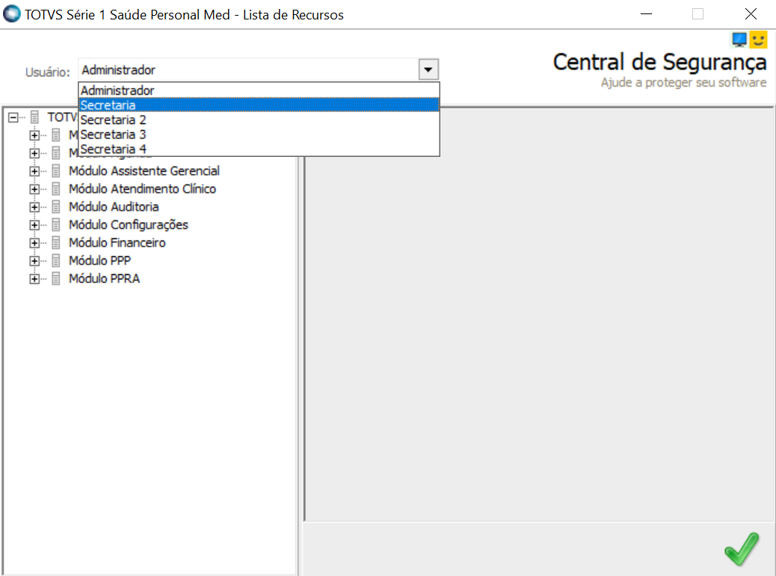Select Administrador in the dropdown list
The image size is (776, 576).
259,90
